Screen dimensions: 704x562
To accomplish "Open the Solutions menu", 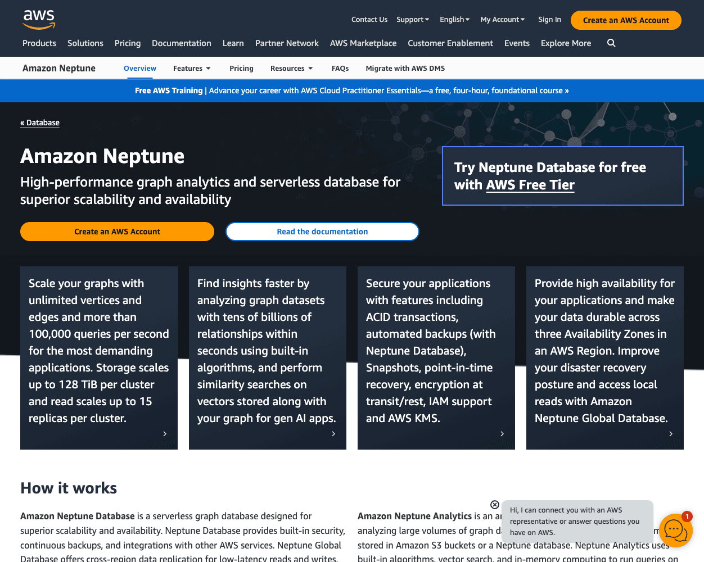I will tap(85, 43).
